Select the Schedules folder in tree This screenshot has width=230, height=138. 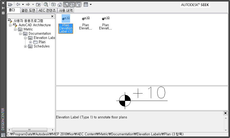pos(42,46)
